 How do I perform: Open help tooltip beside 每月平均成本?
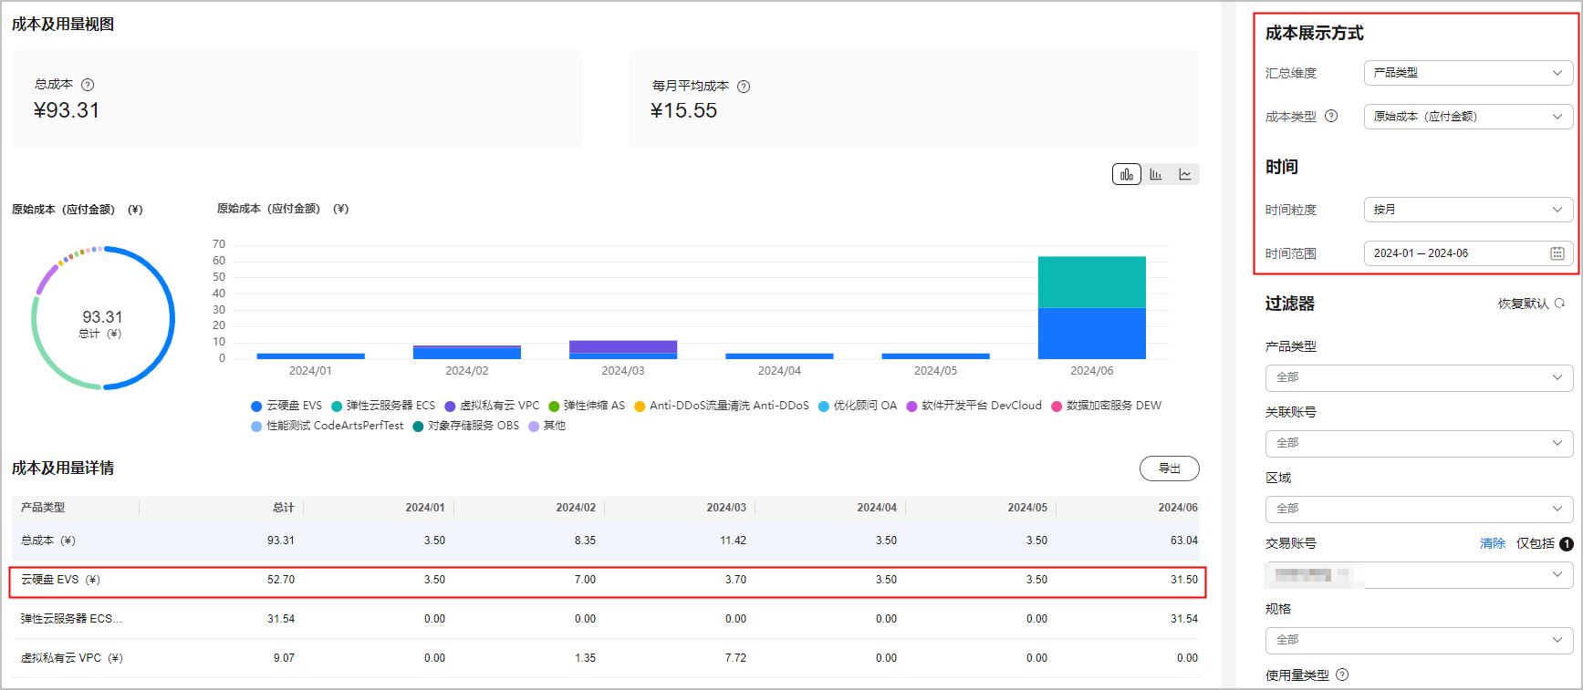point(744,87)
